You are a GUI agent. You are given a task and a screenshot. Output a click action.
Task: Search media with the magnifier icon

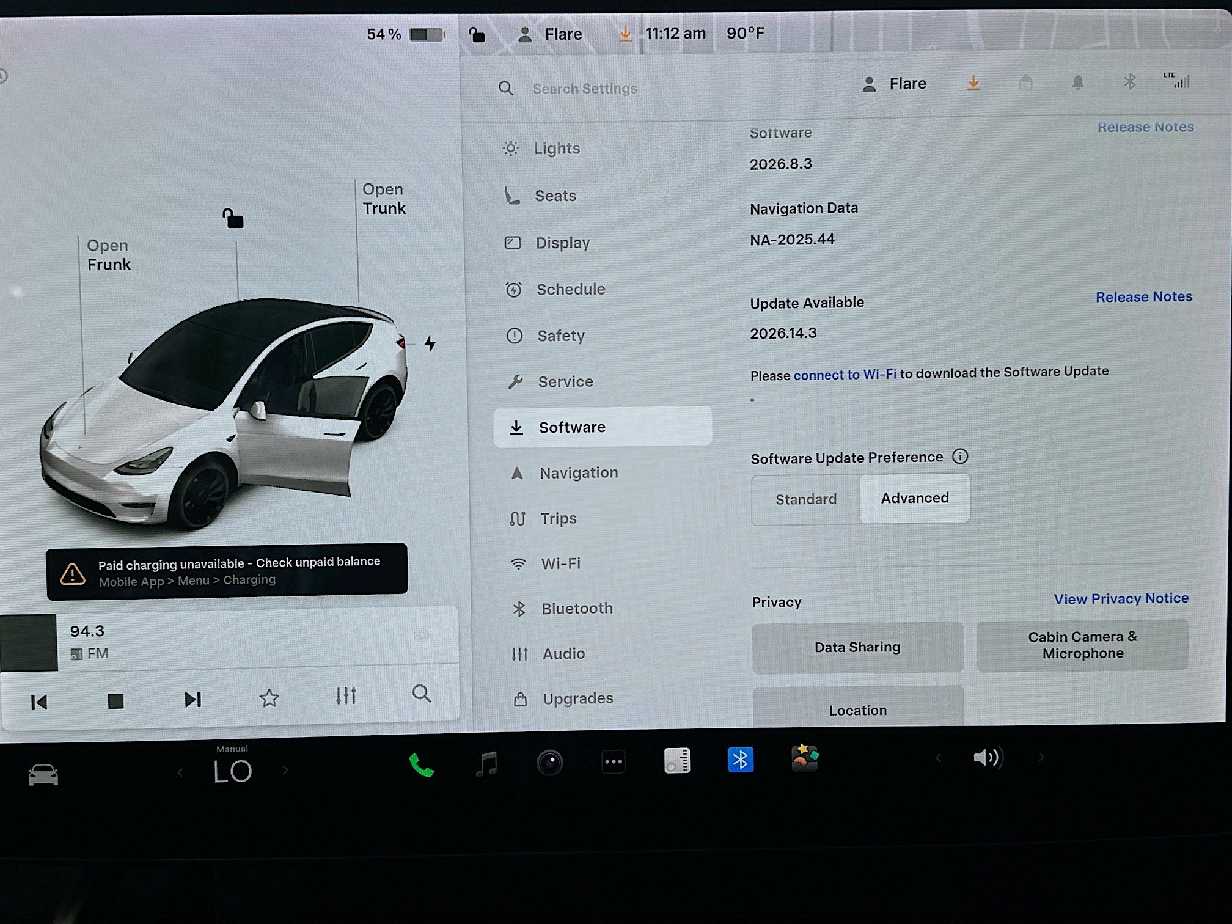[422, 694]
